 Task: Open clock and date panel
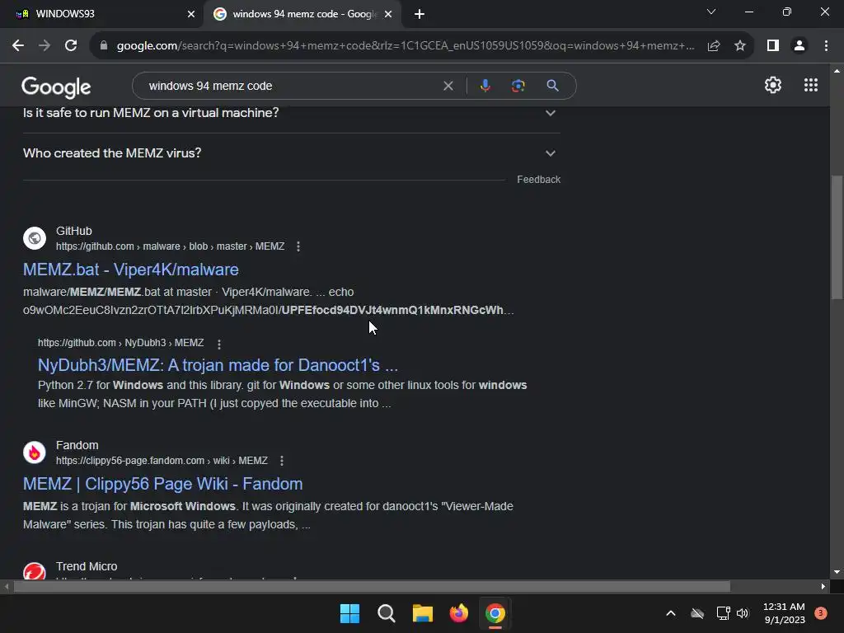tap(784, 613)
